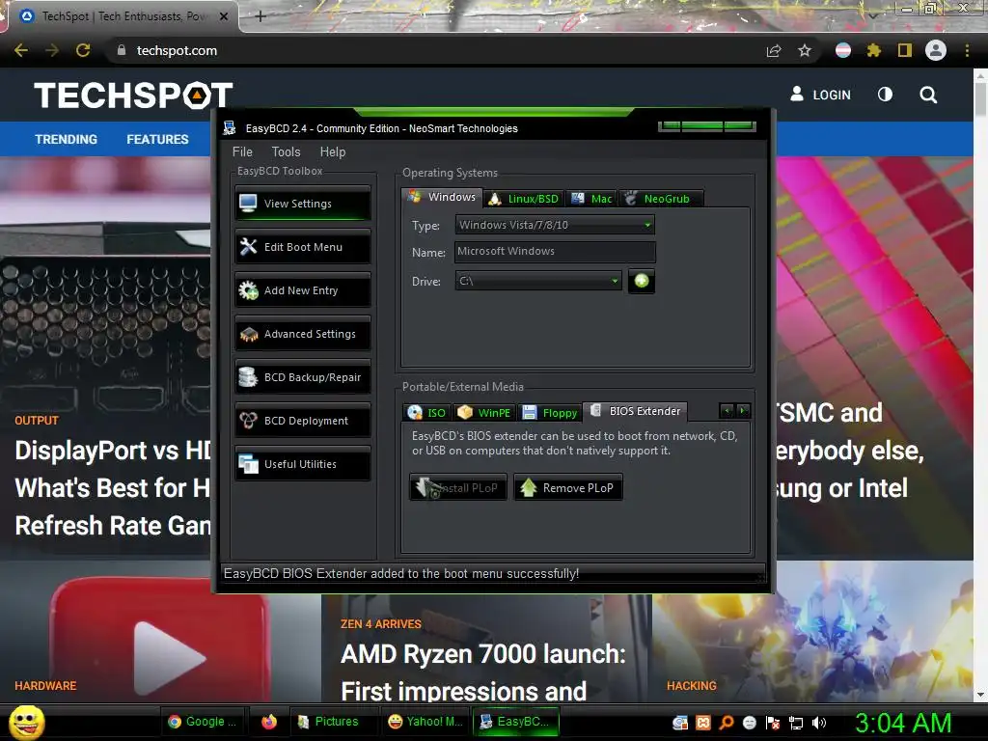Click the green add-entry button beside Drive
This screenshot has width=988, height=741.
642,281
